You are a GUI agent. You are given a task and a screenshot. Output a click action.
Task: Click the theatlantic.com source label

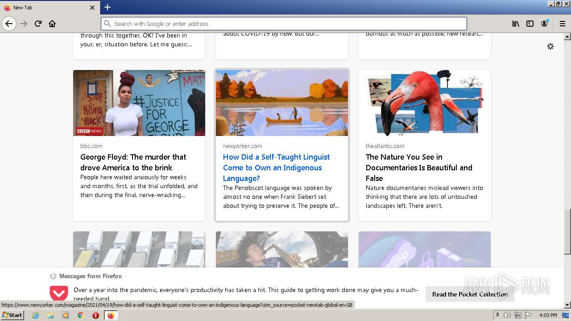(x=385, y=146)
